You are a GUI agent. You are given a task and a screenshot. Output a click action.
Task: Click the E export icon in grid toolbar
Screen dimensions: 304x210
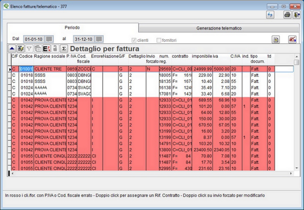46,49
